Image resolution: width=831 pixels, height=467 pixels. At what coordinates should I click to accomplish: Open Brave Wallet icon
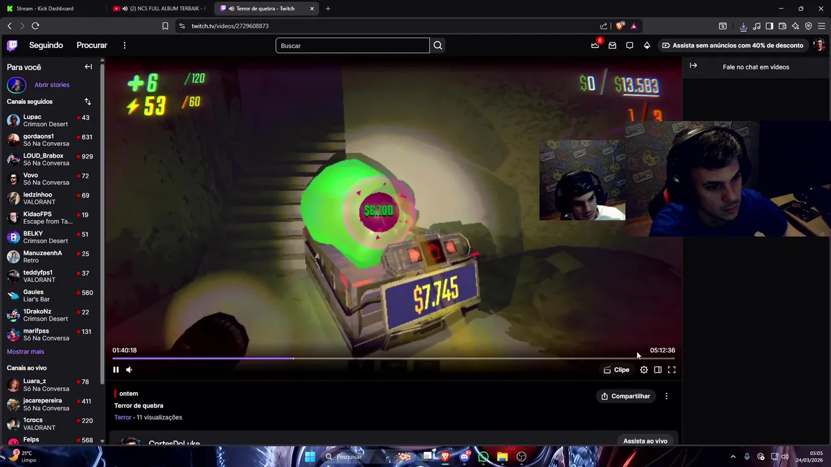tap(782, 26)
